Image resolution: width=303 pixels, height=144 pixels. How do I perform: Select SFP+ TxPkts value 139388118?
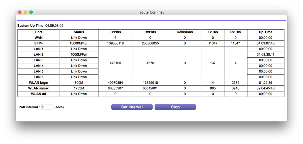click(x=115, y=43)
